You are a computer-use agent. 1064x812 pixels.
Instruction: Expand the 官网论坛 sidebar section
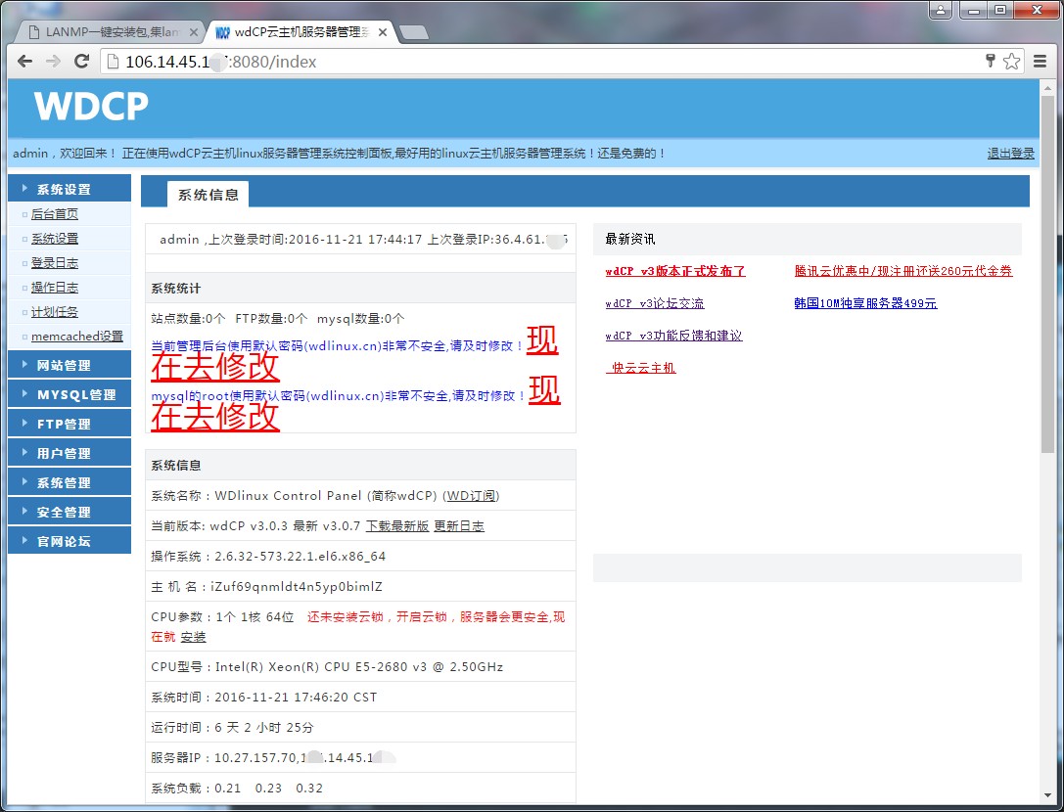coord(69,541)
